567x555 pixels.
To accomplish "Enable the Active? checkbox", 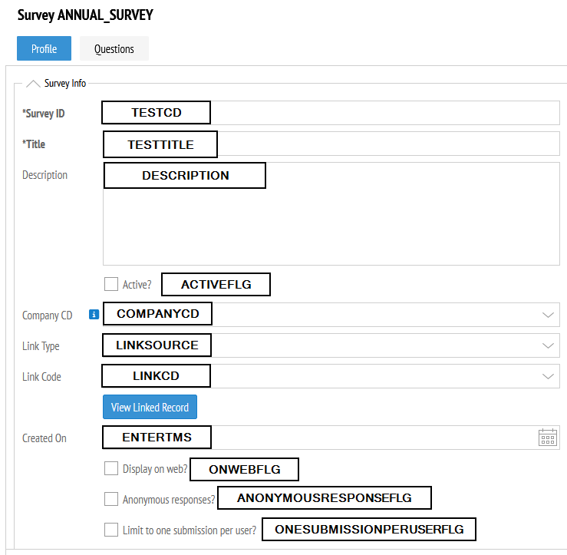I will coord(111,284).
